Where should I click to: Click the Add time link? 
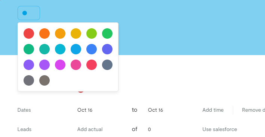pyautogui.click(x=213, y=110)
